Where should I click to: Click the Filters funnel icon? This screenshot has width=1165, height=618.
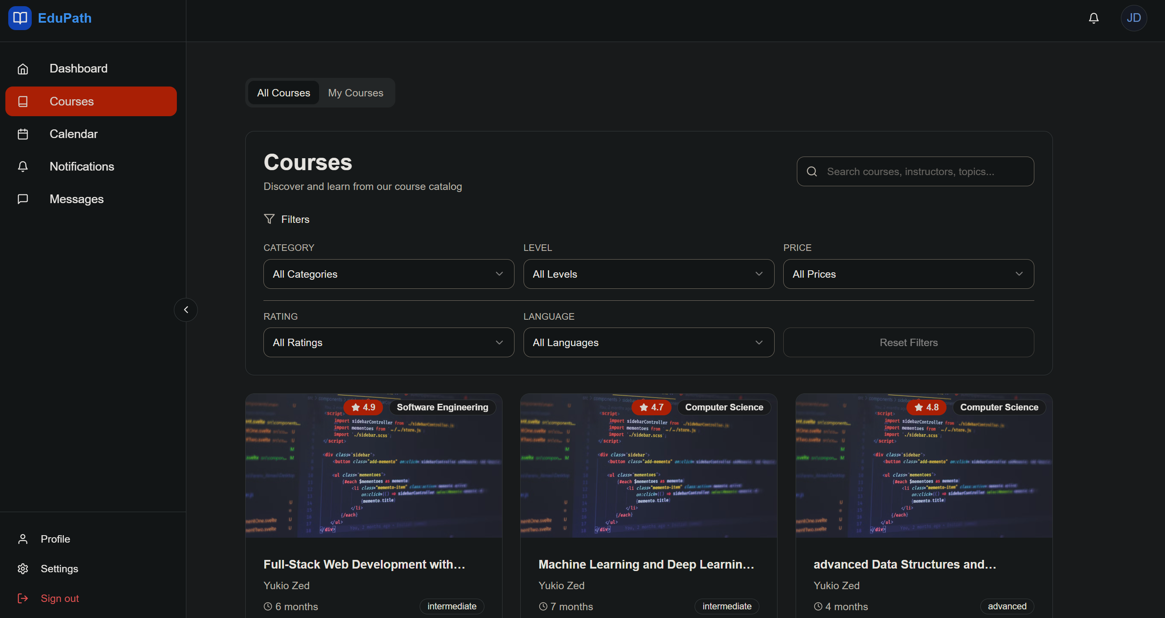(269, 219)
